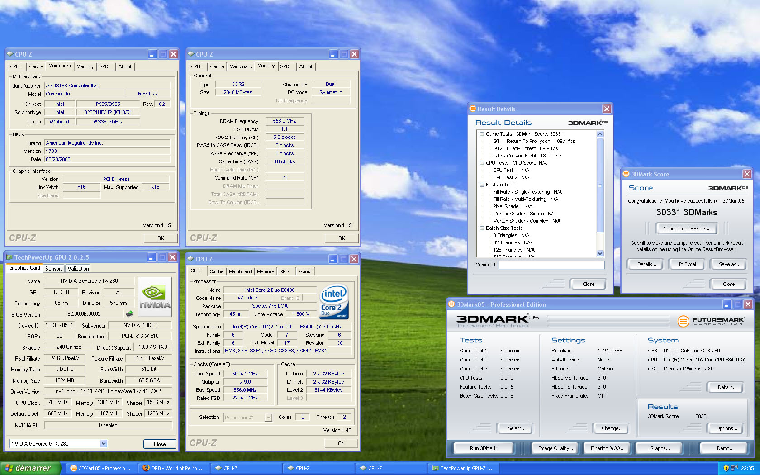Image resolution: width=760 pixels, height=475 pixels.
Task: Open the démarrer start button
Action: point(30,468)
